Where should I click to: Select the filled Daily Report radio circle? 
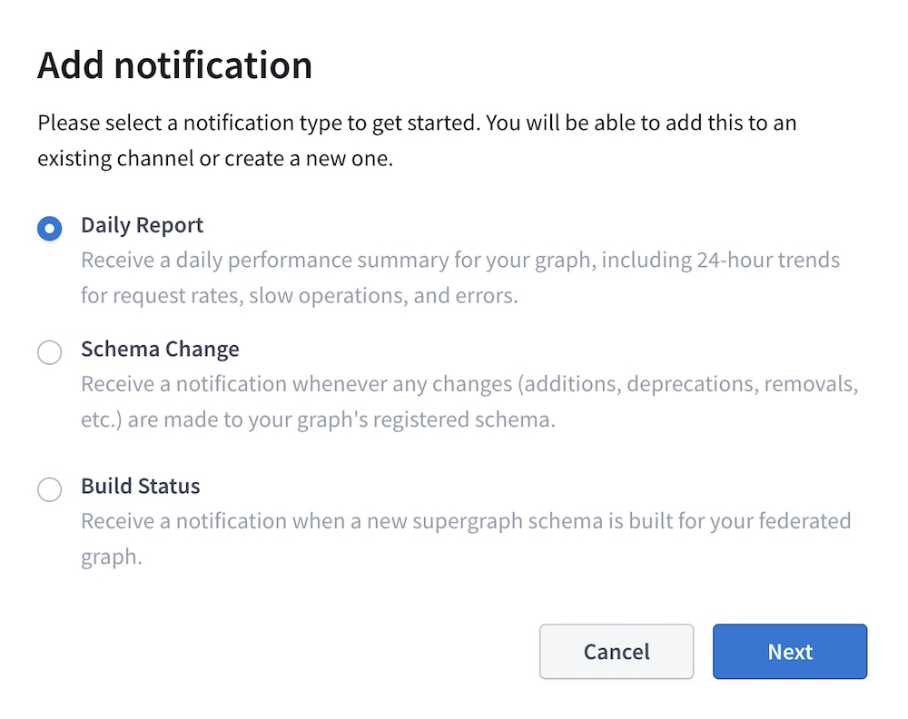point(50,229)
